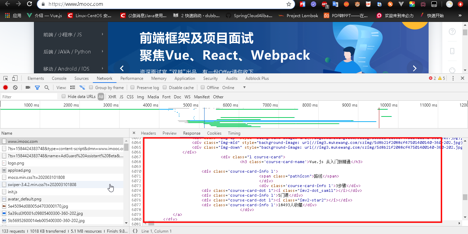Select the logo.png request

62,163
